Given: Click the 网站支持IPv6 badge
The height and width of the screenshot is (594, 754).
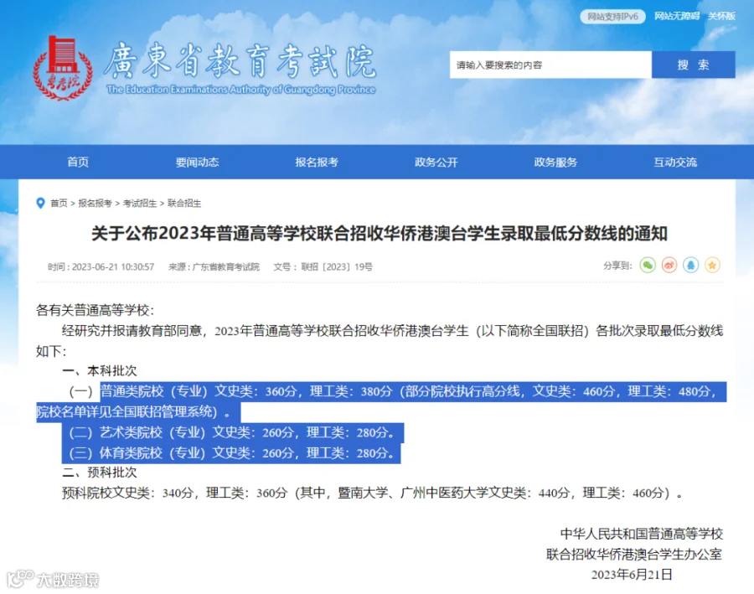Looking at the screenshot, I should pos(612,17).
